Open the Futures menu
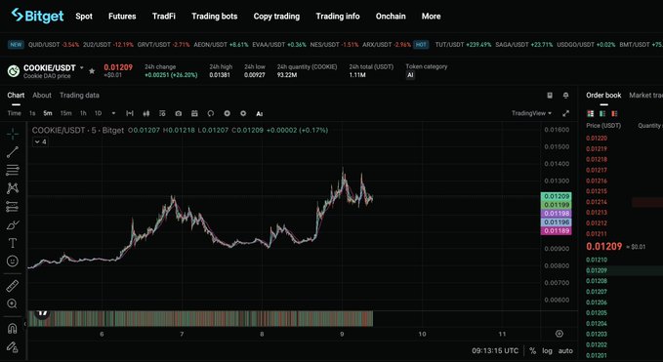Image resolution: width=663 pixels, height=362 pixels. click(x=122, y=16)
